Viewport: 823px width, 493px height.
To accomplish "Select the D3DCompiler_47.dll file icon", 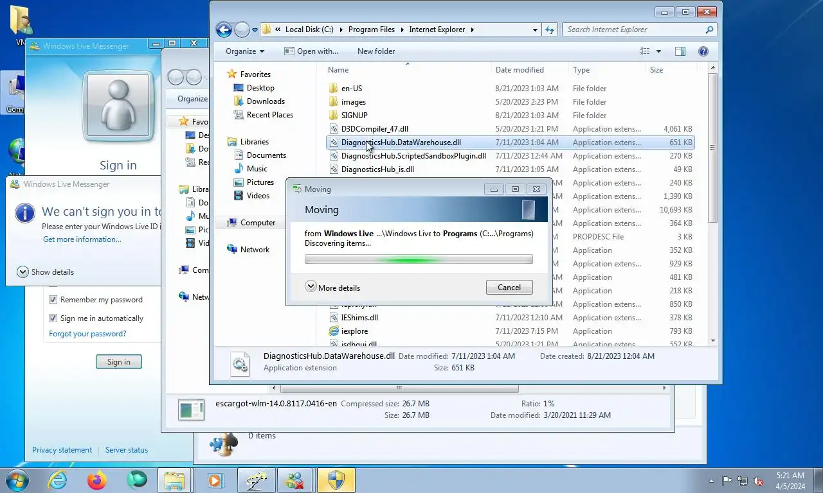I will [334, 129].
